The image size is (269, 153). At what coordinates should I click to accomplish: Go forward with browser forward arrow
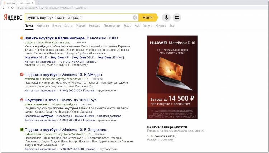[x=8, y=8]
